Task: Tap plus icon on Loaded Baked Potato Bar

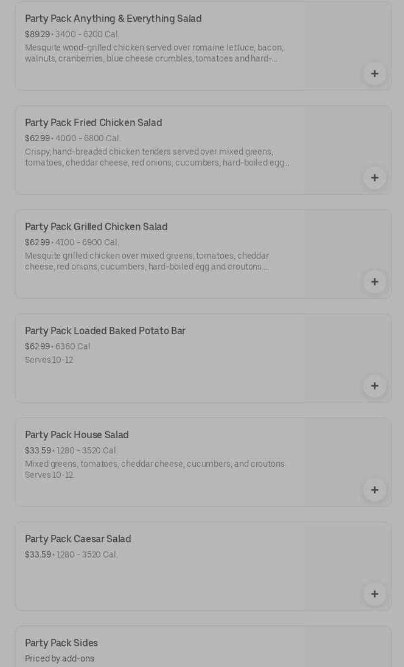Action: click(374, 386)
